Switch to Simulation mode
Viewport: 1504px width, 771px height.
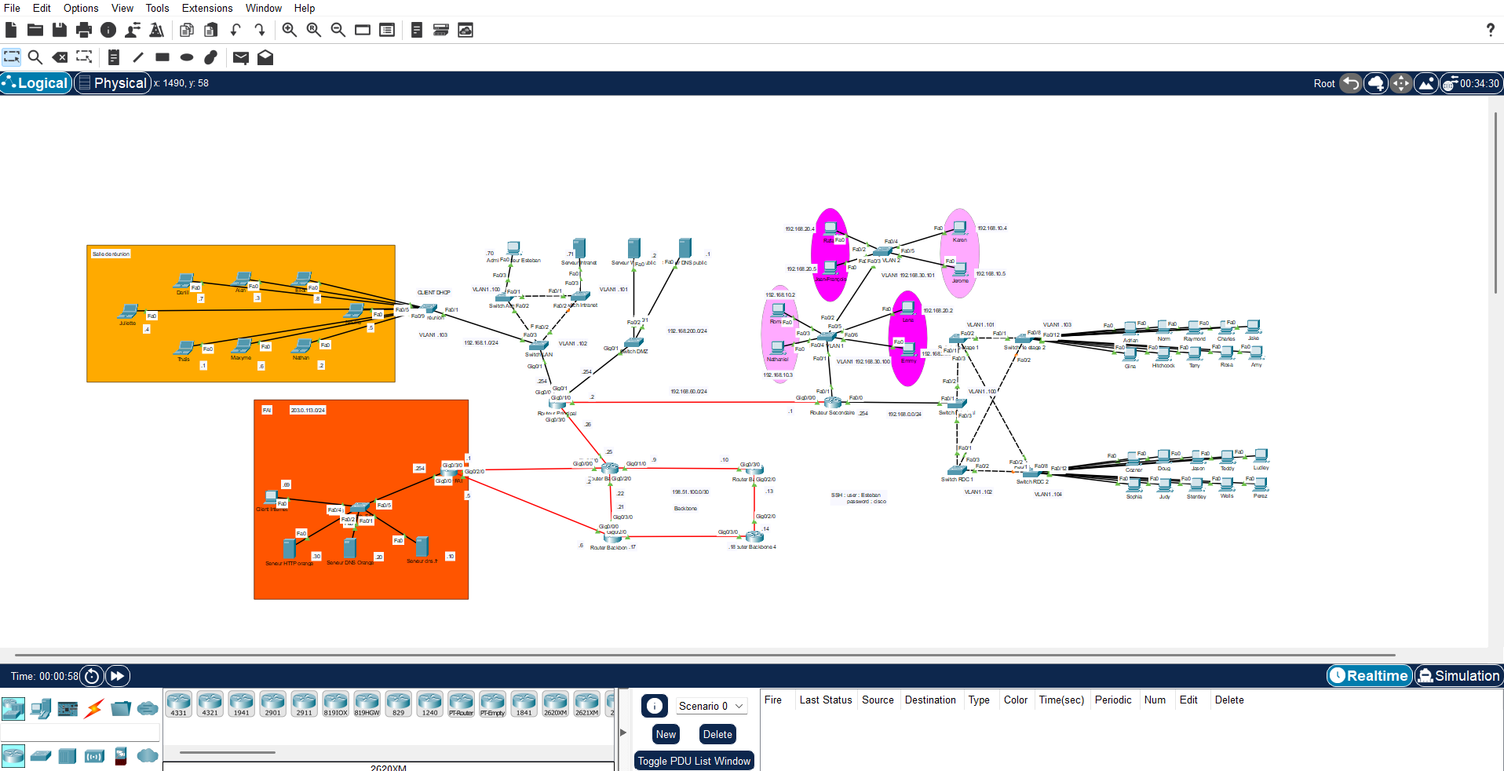coord(1458,675)
